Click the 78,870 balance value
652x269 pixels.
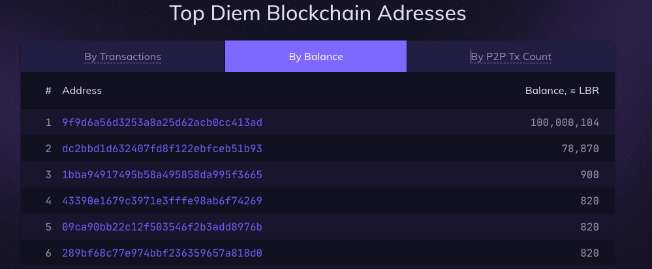coord(579,149)
